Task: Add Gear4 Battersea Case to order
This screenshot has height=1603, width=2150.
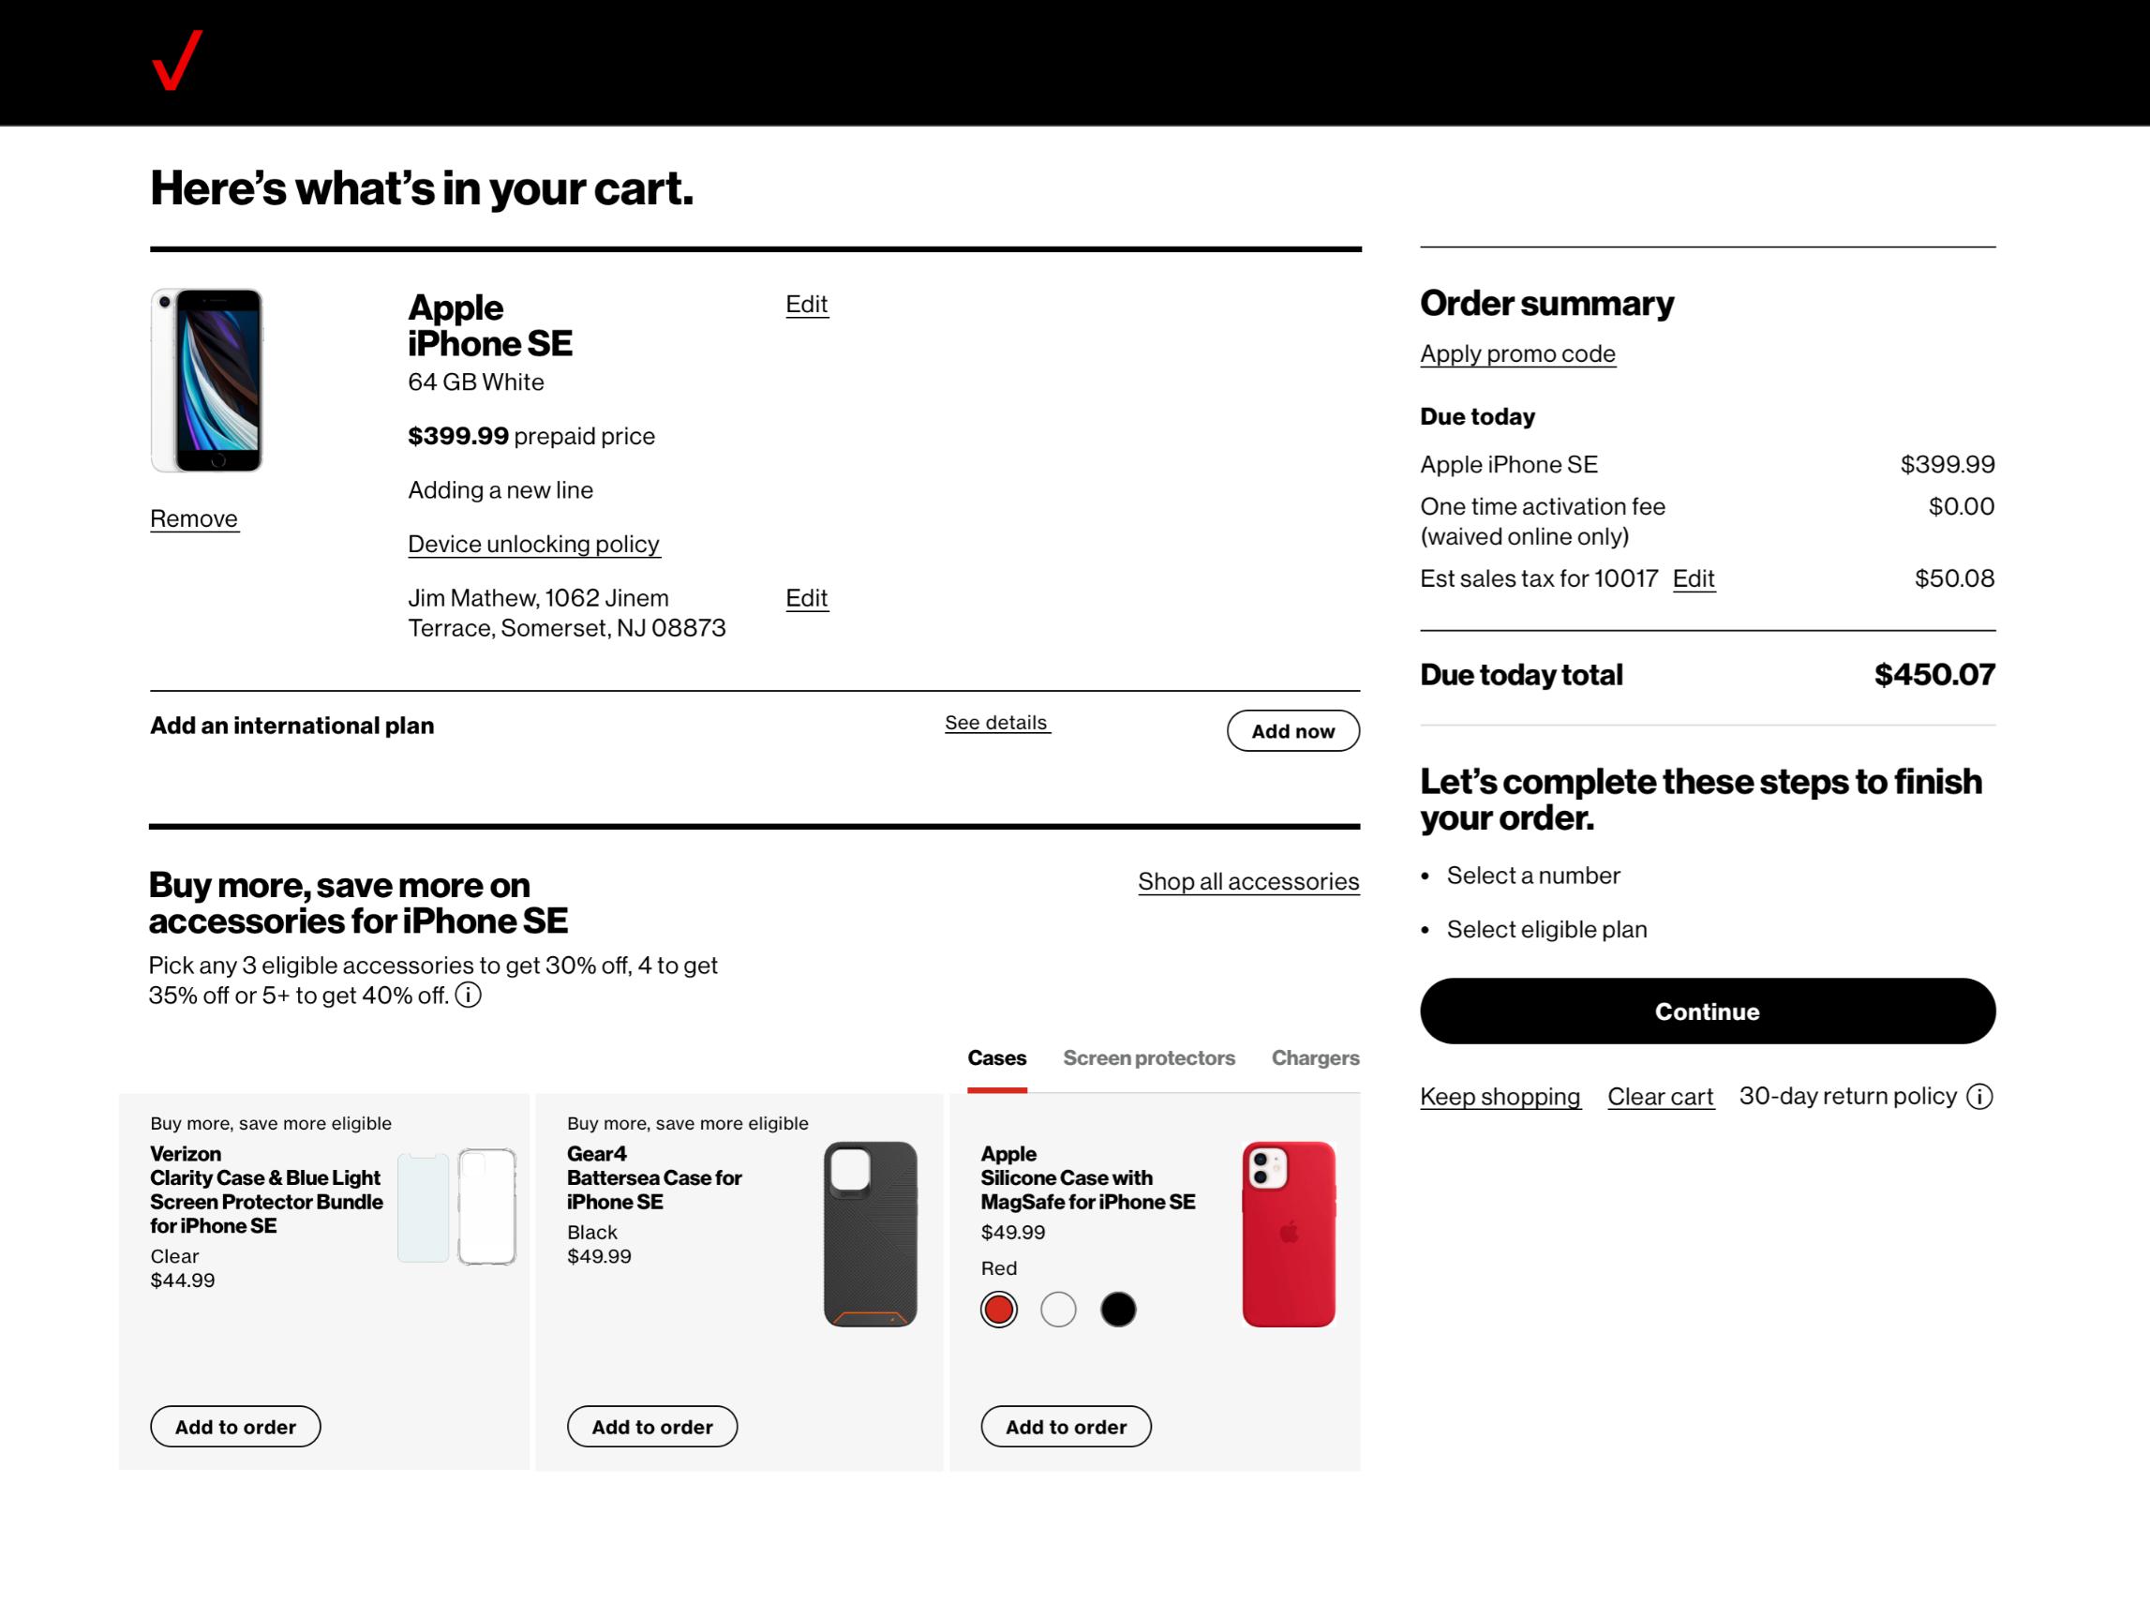Action: pos(652,1427)
